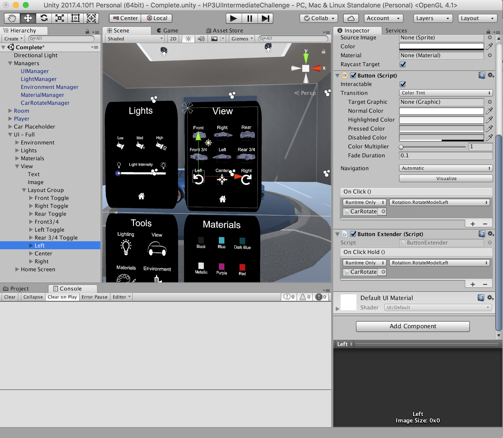Screen dimensions: 503x438
Task: Open the cloud services icon
Action: (351, 18)
